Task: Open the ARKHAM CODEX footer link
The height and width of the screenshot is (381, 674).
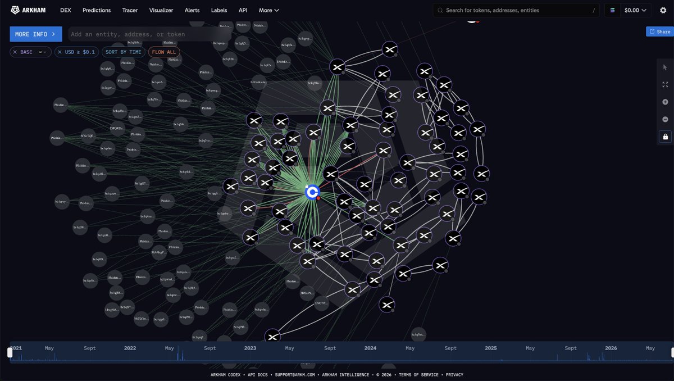Action: (x=226, y=375)
